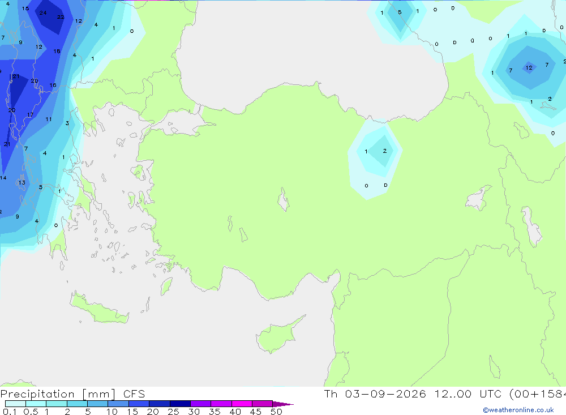Click the '0.1' legend scale label
This screenshot has width=566, height=415.
(x=10, y=412)
